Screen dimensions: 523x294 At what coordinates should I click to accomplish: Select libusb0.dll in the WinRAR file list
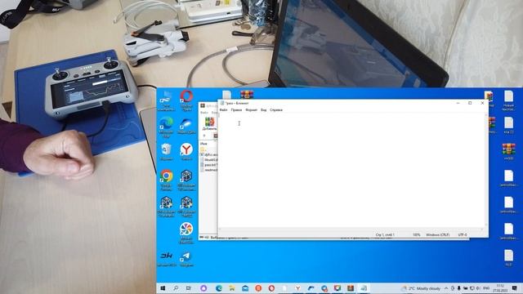(208, 160)
